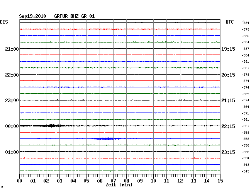The image size is (251, 191).
Task: Select the 00:00 local time label
Action: coord(12,126)
